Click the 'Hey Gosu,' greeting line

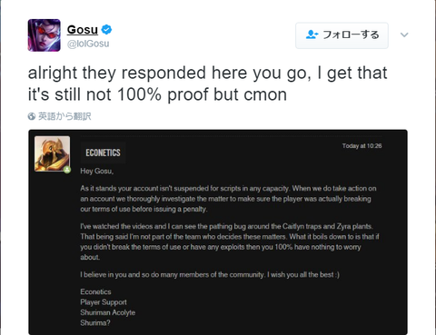point(97,172)
